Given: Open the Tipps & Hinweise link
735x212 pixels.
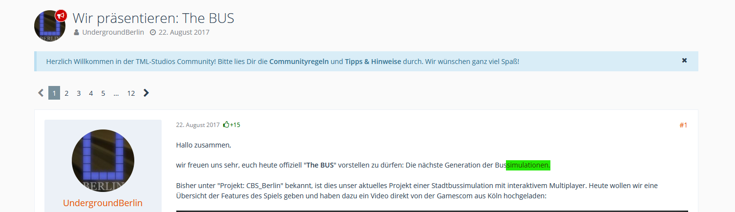Looking at the screenshot, I should tap(373, 62).
